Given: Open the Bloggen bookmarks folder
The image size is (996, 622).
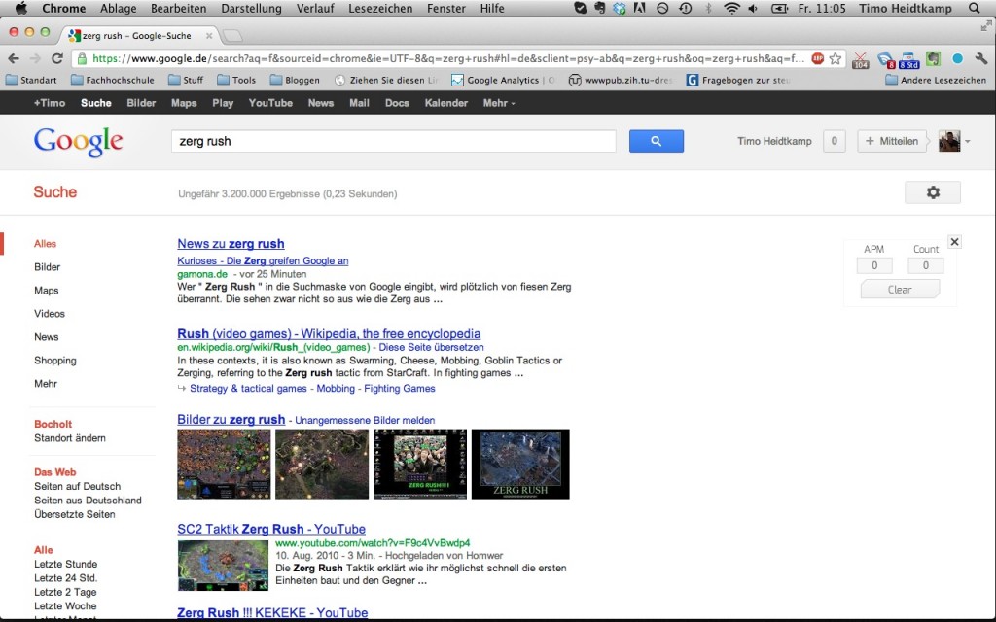Looking at the screenshot, I should (x=295, y=80).
